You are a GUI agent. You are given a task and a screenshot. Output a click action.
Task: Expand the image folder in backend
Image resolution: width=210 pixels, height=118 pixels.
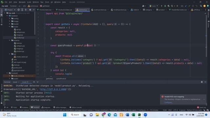[10, 21]
